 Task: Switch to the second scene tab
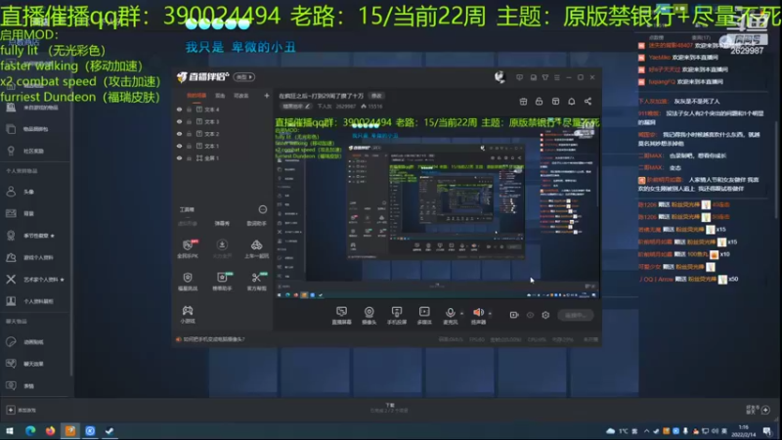coord(220,95)
